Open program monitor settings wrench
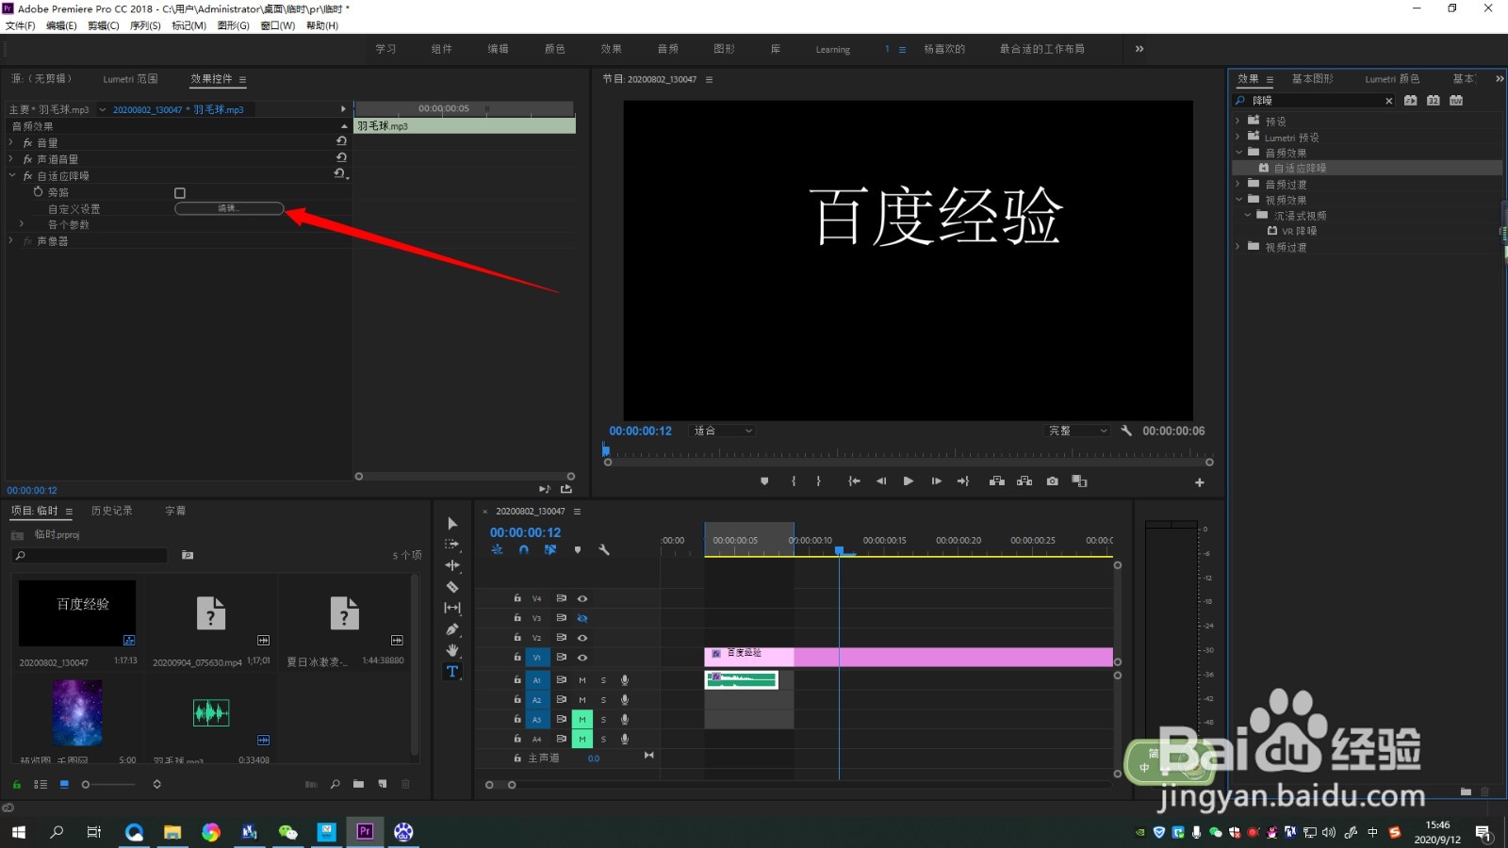 (x=1126, y=431)
